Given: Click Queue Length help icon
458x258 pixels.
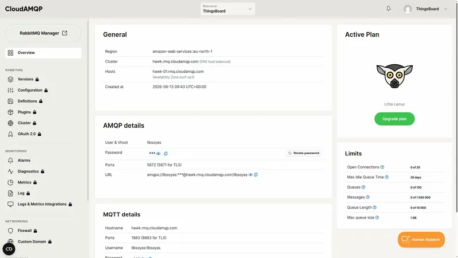Looking at the screenshot, I should pyautogui.click(x=375, y=208).
